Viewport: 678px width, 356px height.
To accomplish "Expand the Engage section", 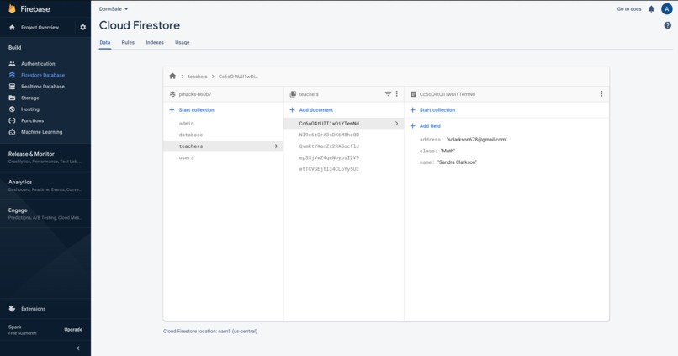I will pyautogui.click(x=45, y=214).
